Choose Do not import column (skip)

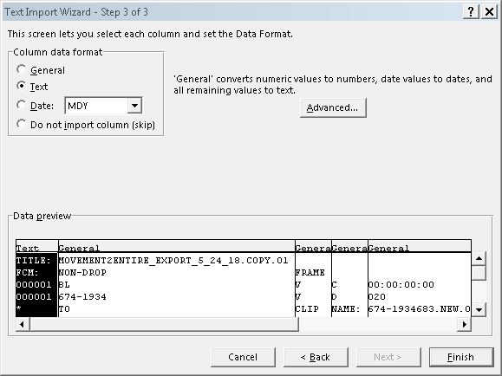[22, 124]
